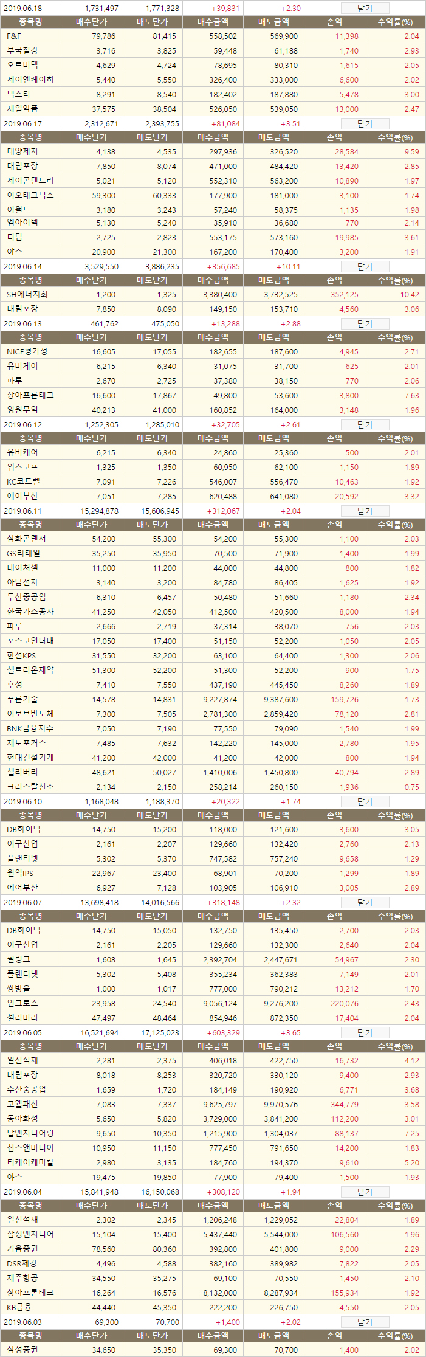Click profit value 352,125 for SH에너지화학
Image resolution: width=426 pixels, height=1357 pixels.
pyautogui.click(x=345, y=295)
